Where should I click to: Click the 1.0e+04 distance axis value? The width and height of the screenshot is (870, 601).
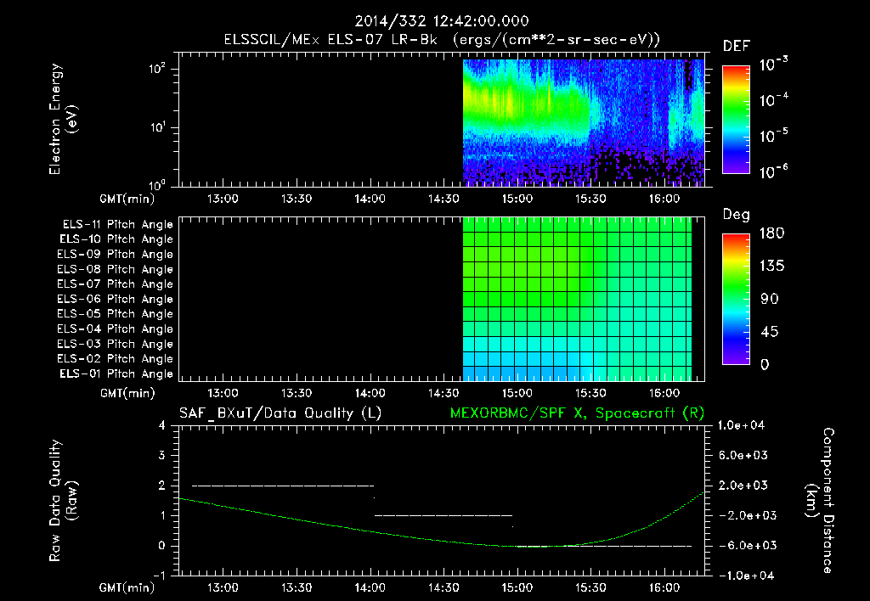tap(741, 425)
